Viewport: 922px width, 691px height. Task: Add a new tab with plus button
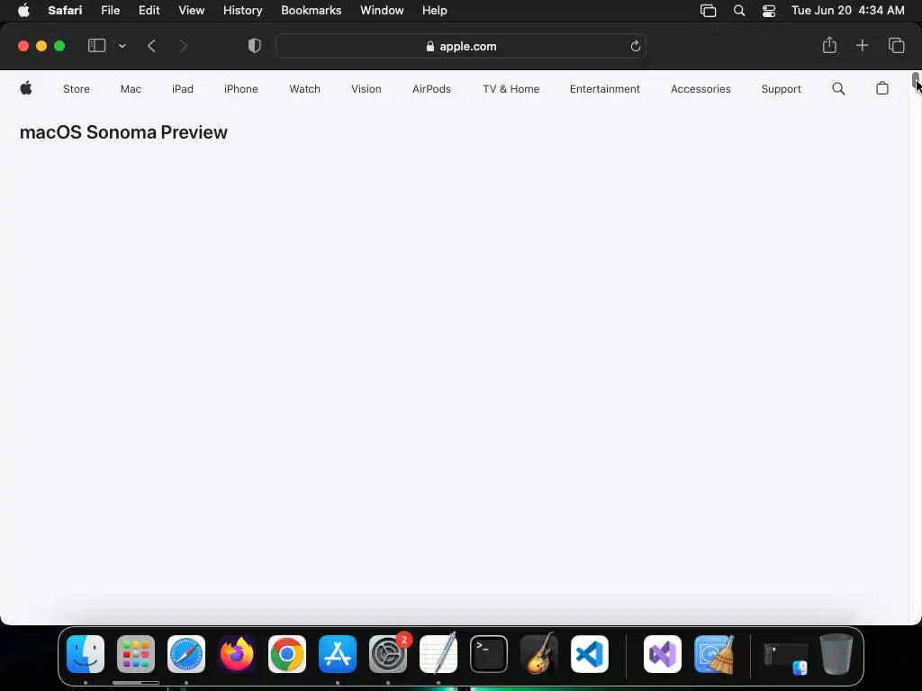[x=862, y=45]
